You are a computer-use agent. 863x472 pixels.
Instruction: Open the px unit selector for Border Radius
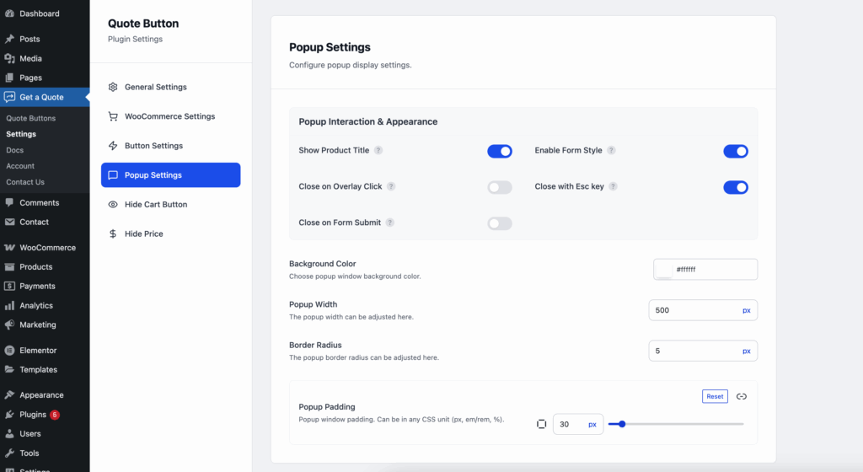pos(746,351)
